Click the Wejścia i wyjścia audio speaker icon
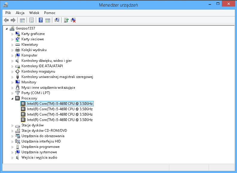The image size is (237, 173). point(17,157)
